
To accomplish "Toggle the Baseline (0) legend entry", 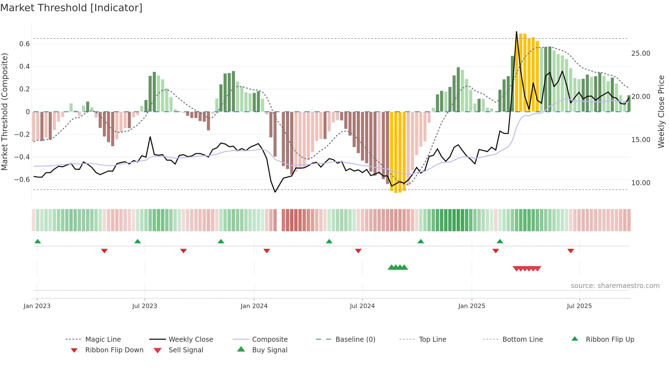I will point(346,339).
